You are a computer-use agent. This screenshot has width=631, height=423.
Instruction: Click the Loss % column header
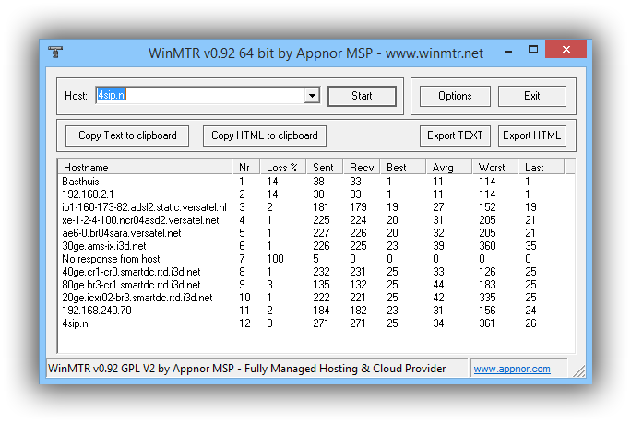tap(283, 168)
